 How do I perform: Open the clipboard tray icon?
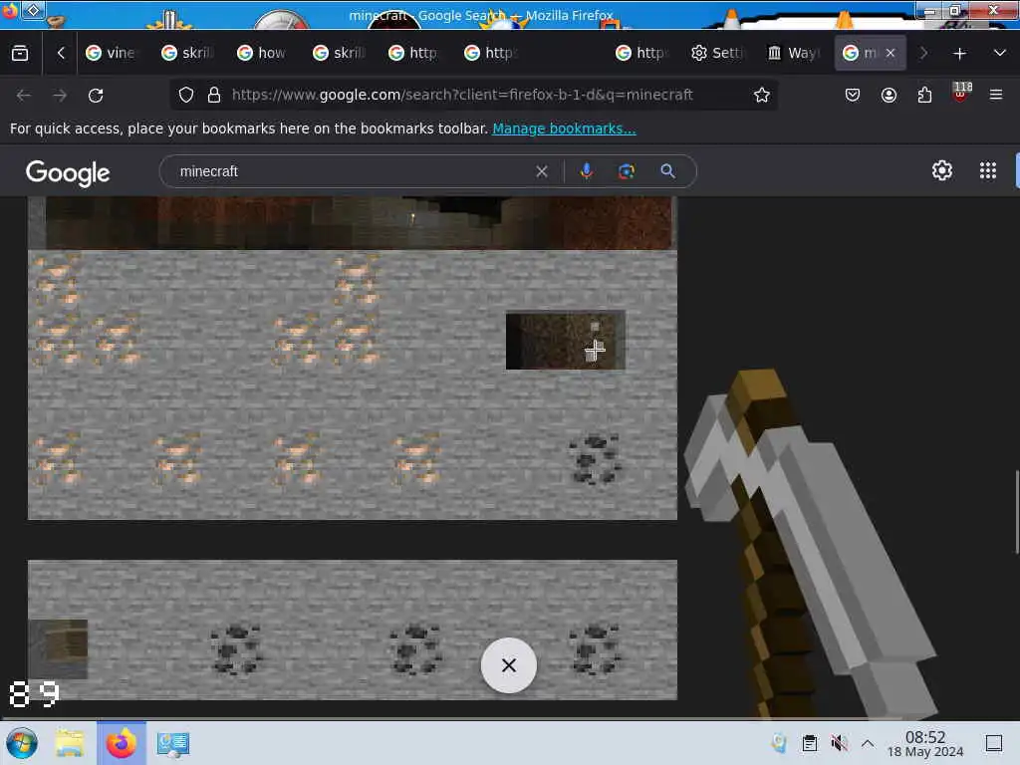(x=809, y=743)
